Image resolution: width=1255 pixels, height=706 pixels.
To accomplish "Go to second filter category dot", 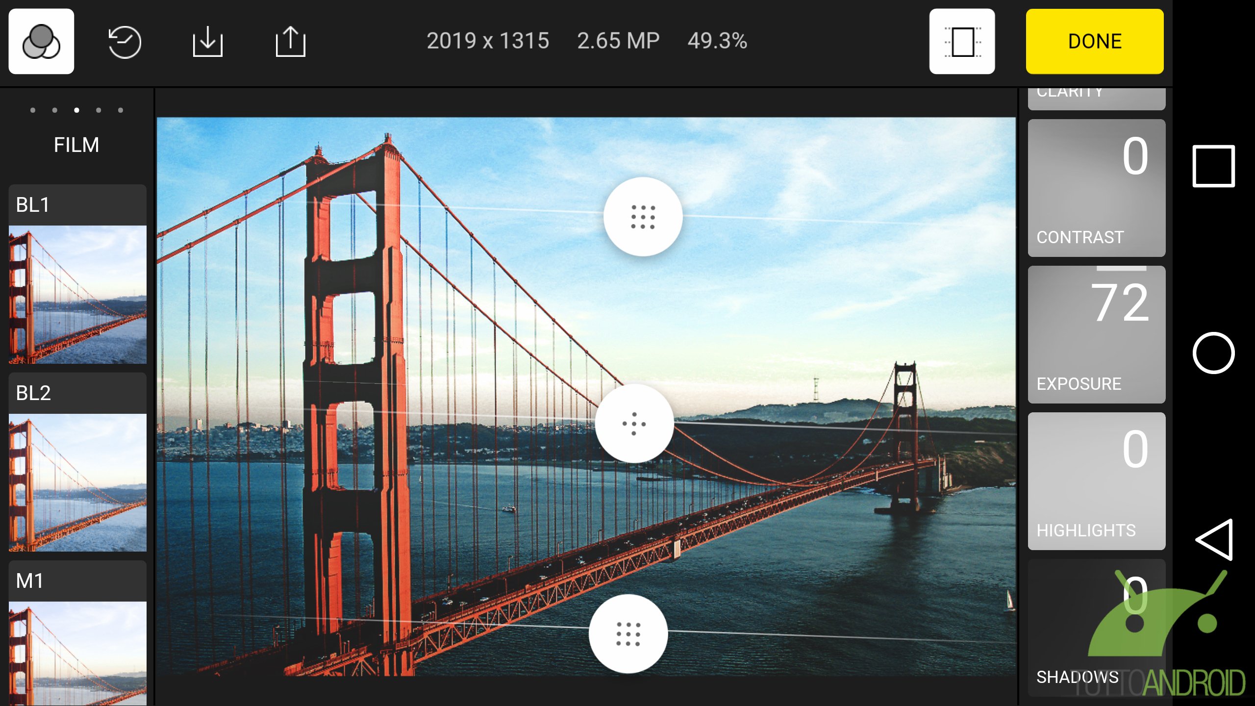I will point(55,110).
